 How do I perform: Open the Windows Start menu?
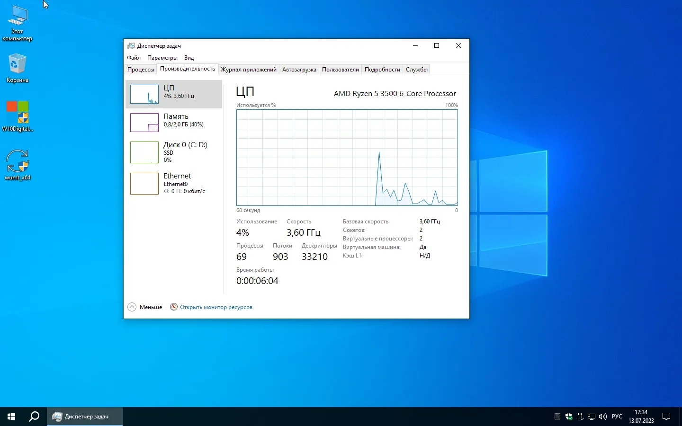coord(11,417)
